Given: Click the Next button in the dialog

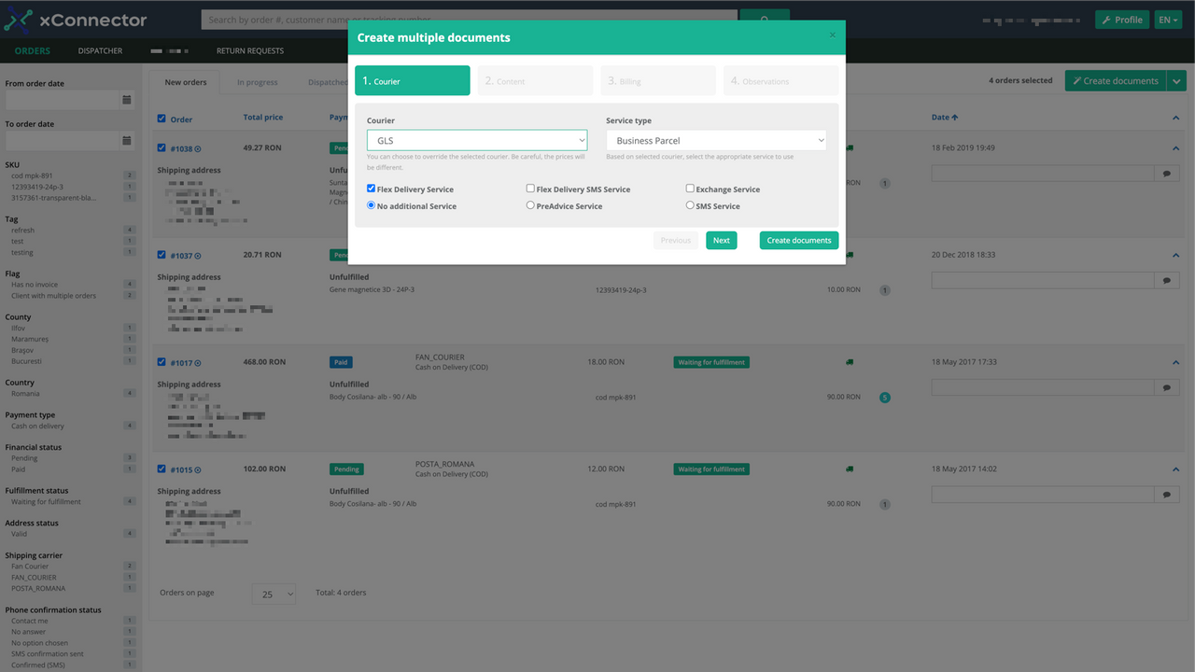Looking at the screenshot, I should tap(721, 240).
